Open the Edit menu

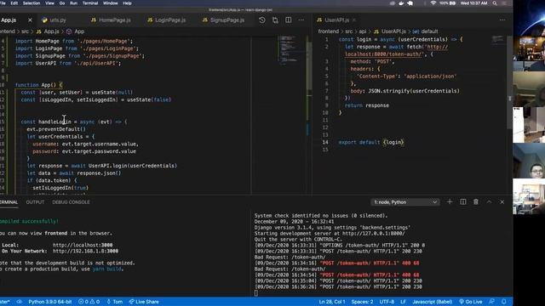(14, 3)
